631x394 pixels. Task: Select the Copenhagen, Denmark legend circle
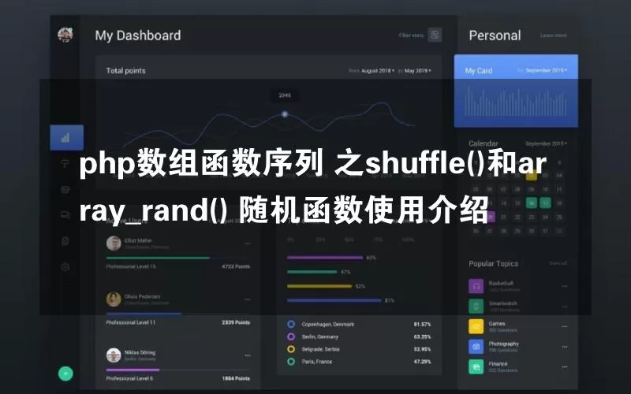(x=291, y=324)
